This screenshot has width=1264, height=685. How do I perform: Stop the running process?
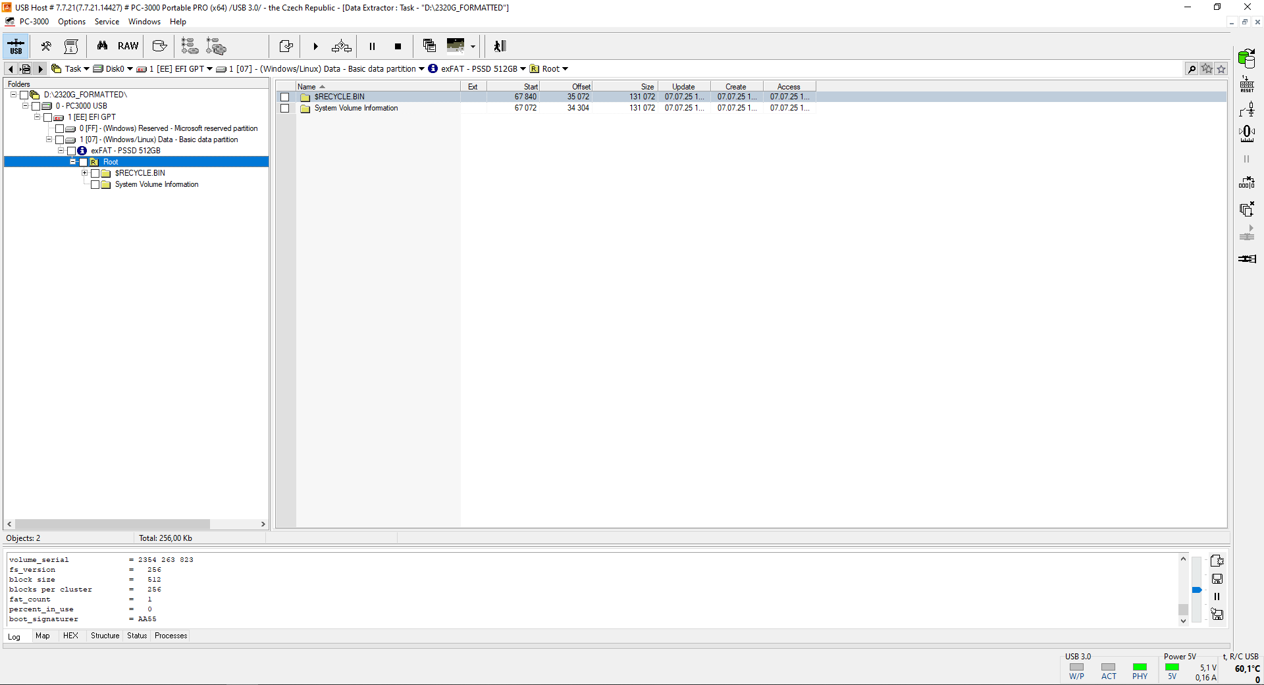[x=398, y=46]
